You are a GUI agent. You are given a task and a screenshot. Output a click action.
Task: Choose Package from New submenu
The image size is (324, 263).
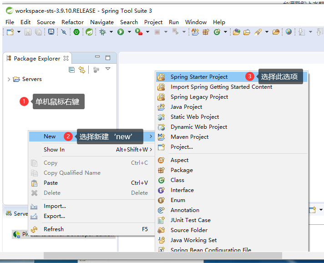point(232,170)
